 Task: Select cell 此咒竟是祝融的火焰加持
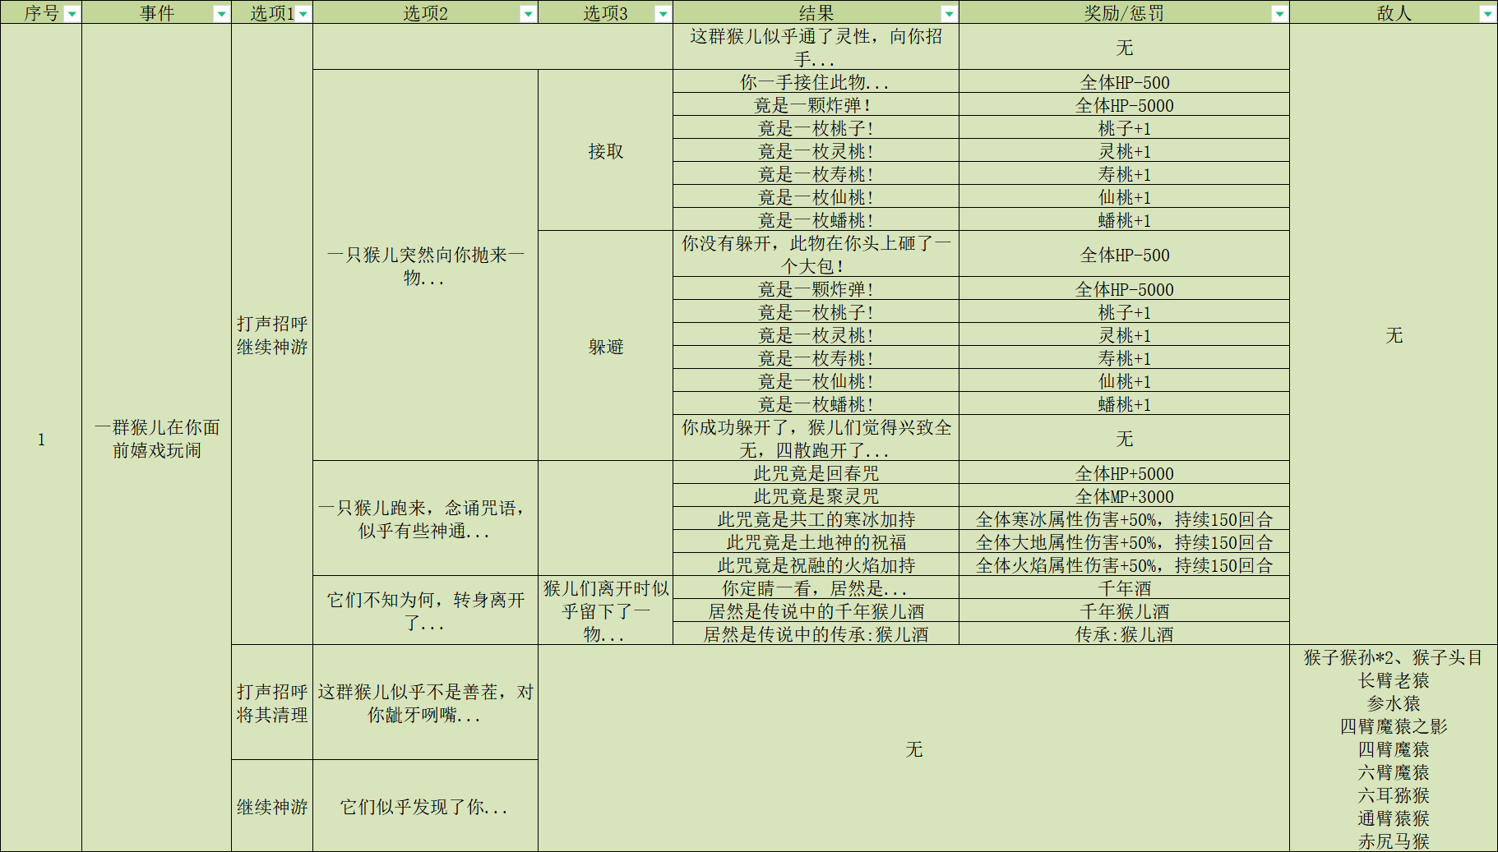[816, 564]
